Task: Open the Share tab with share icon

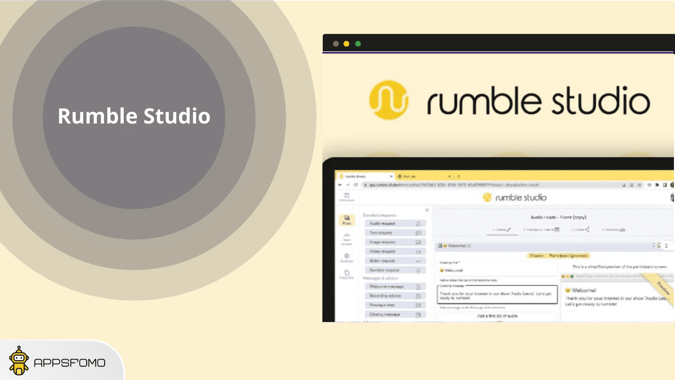Action: [x=580, y=230]
